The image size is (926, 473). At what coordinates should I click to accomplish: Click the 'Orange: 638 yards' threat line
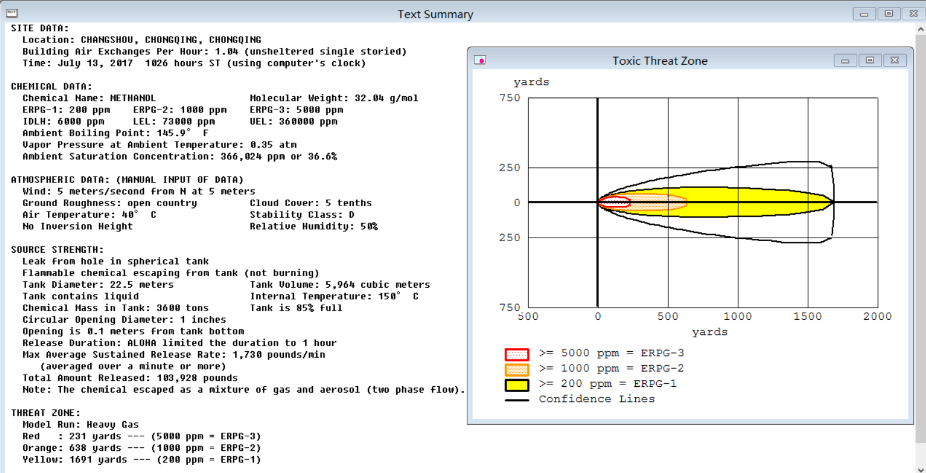tap(142, 447)
